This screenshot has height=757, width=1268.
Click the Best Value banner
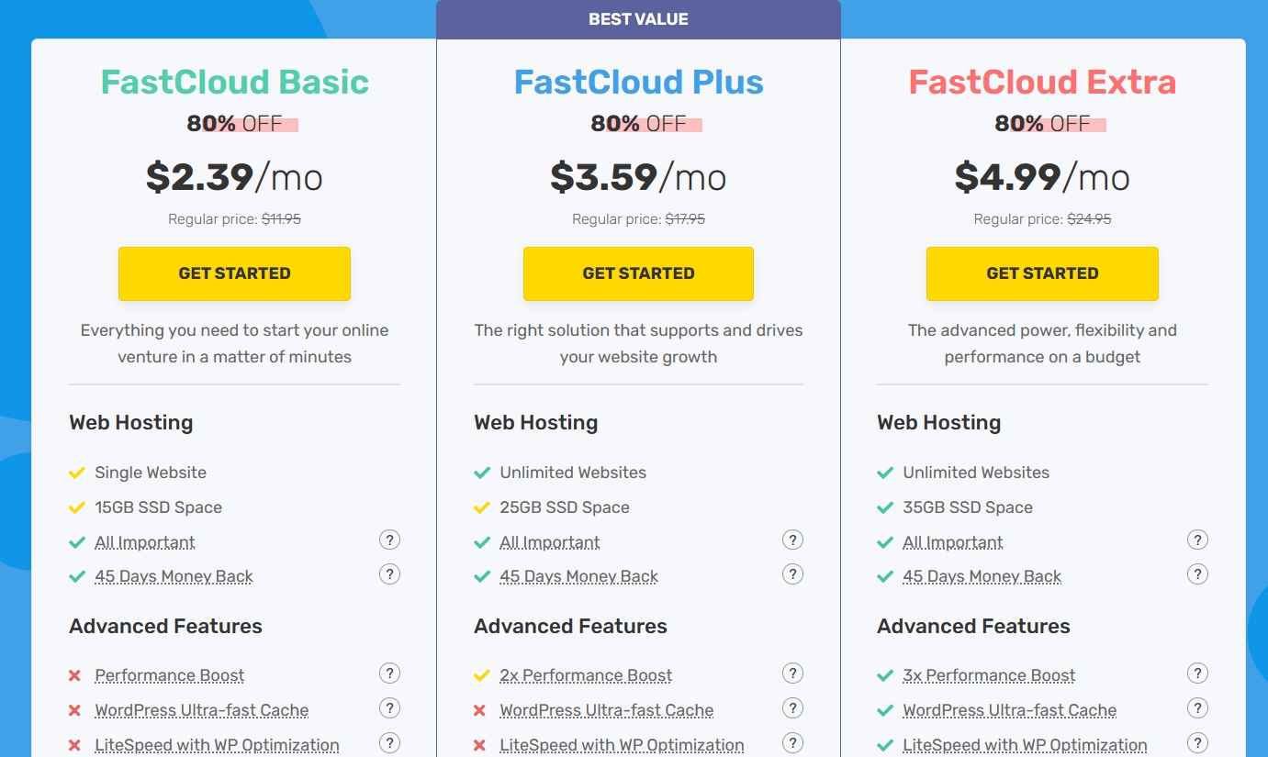click(638, 19)
